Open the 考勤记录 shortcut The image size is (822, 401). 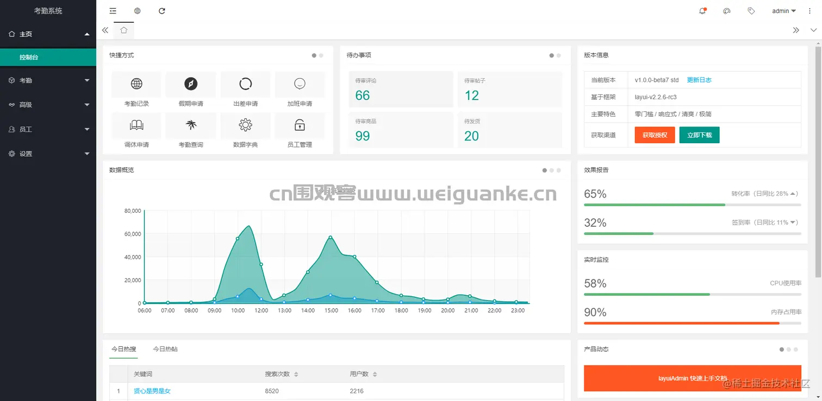click(x=136, y=90)
